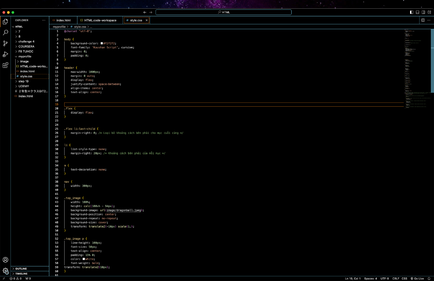Expand the TIMELINE section
This screenshot has width=434, height=281.
click(x=21, y=274)
